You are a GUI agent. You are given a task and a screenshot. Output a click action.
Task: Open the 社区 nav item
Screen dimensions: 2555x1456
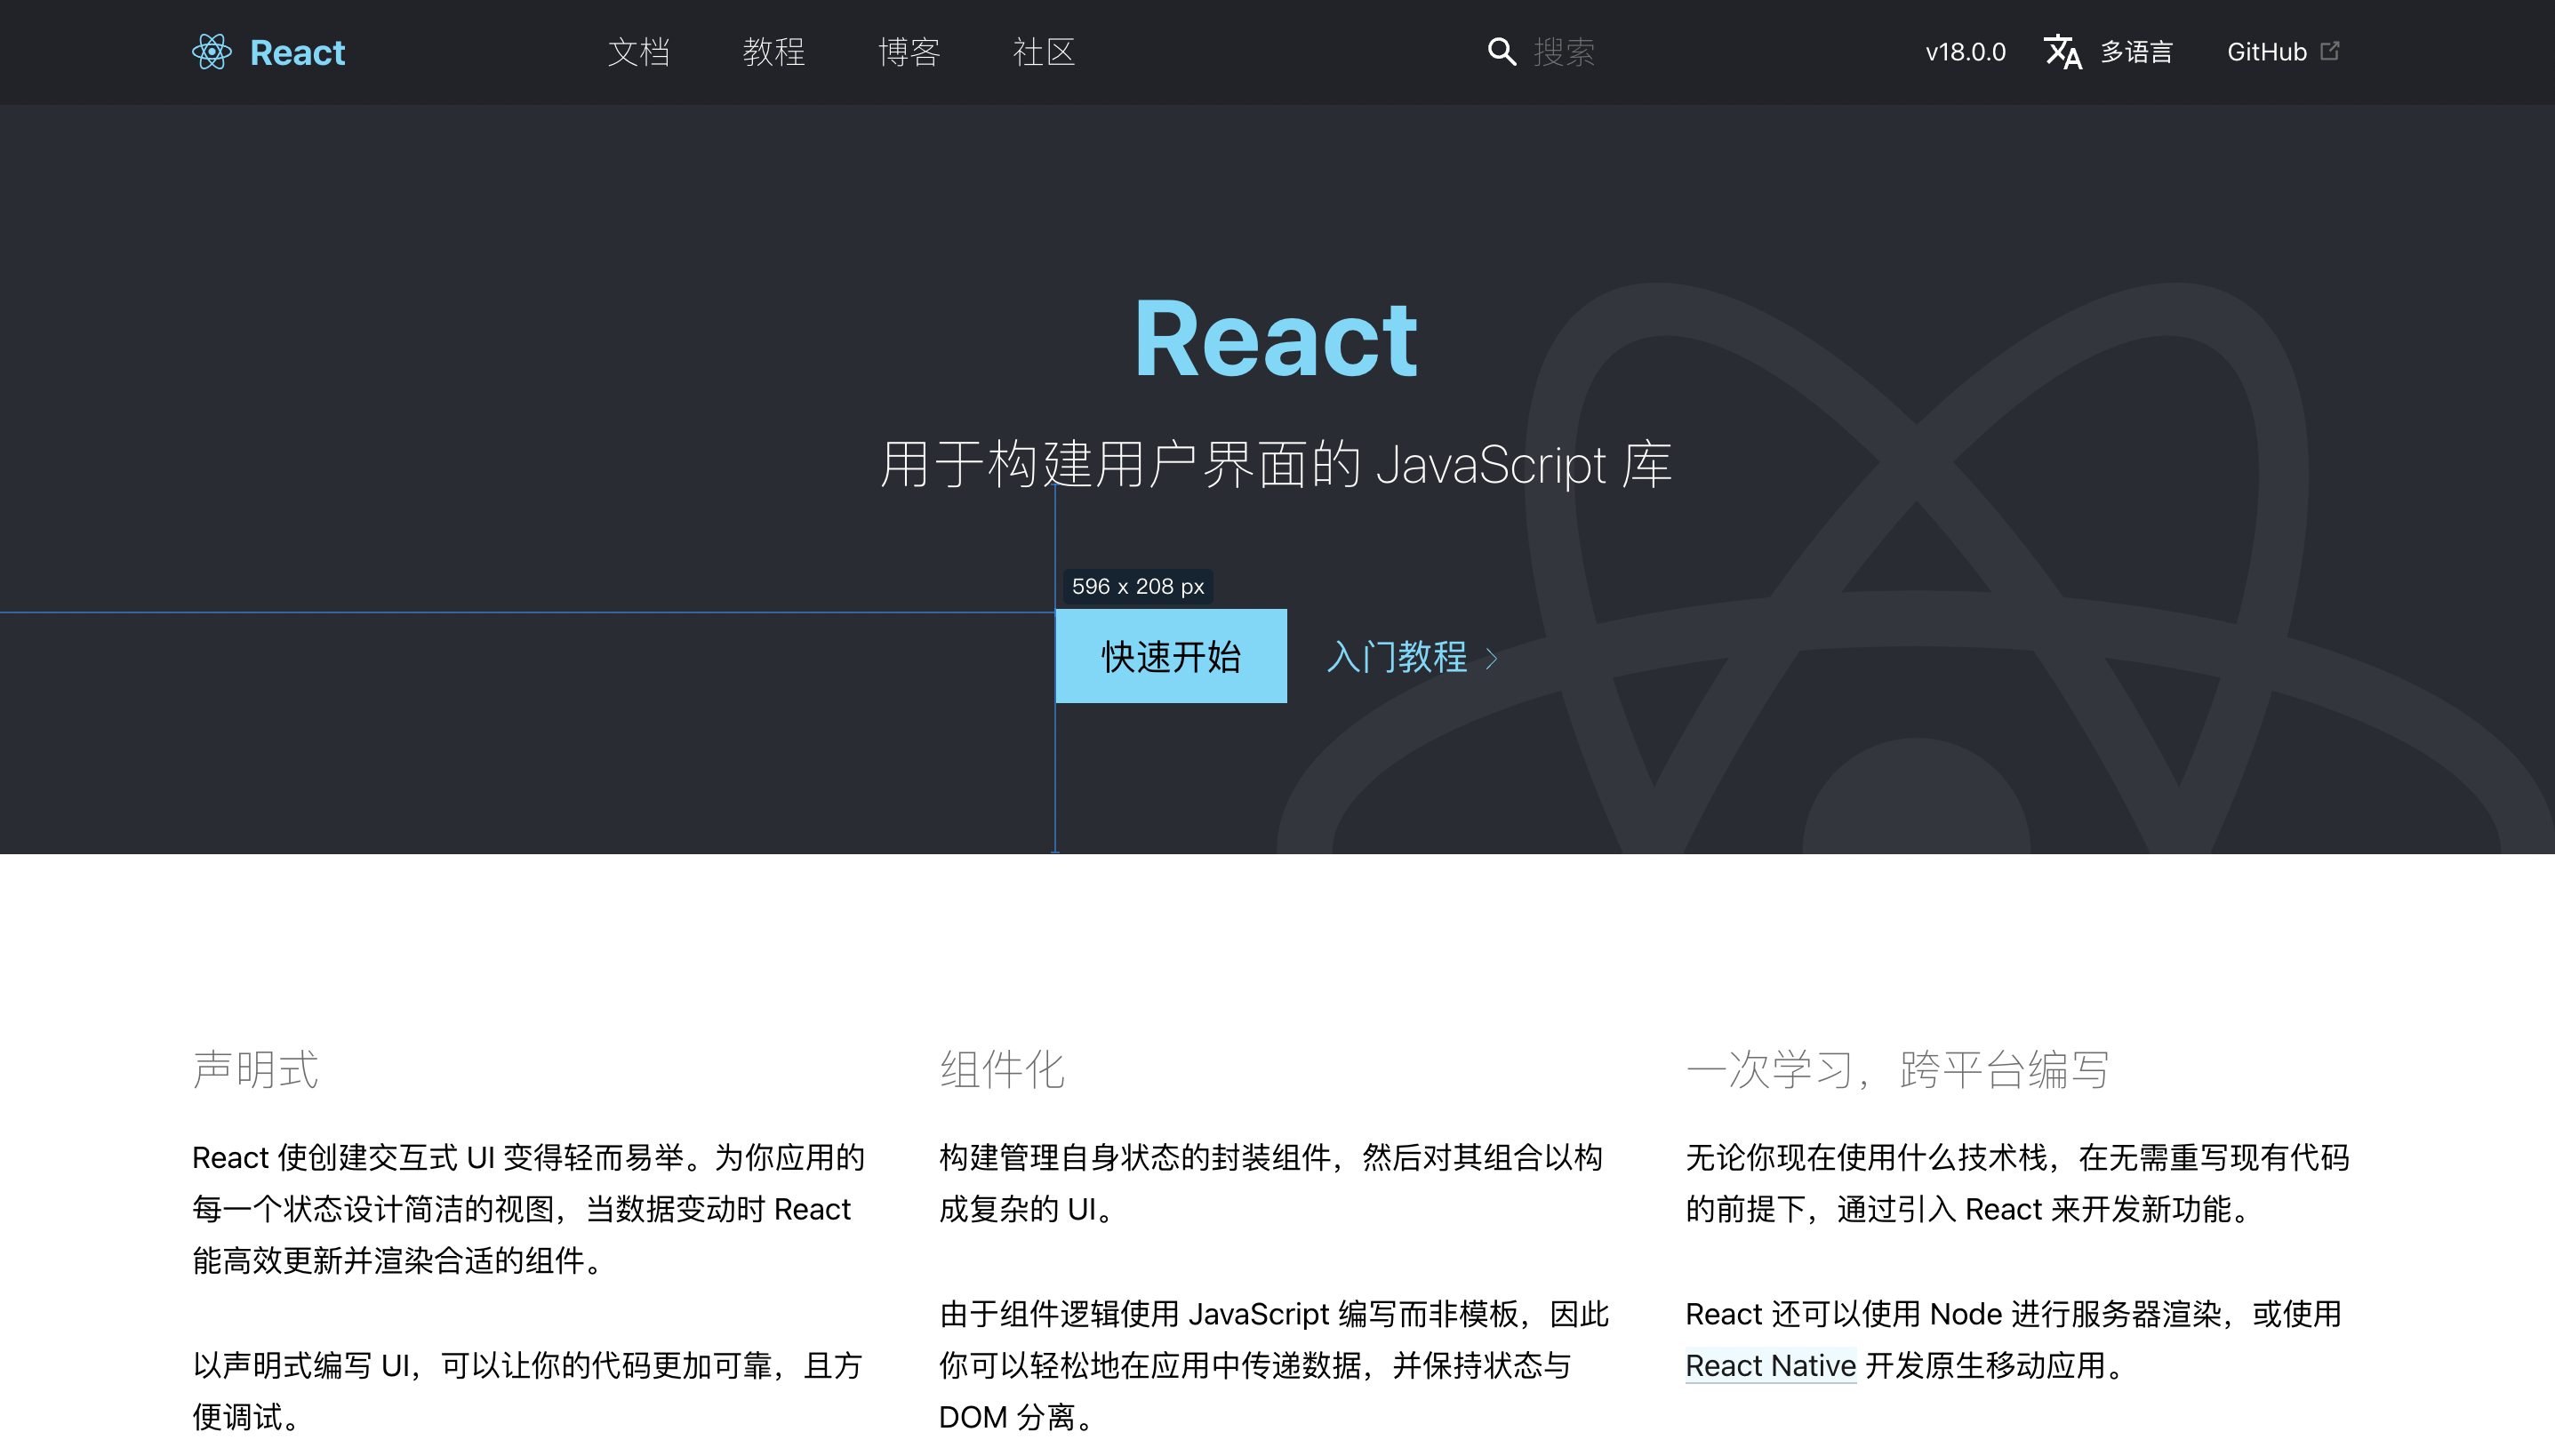[1044, 52]
